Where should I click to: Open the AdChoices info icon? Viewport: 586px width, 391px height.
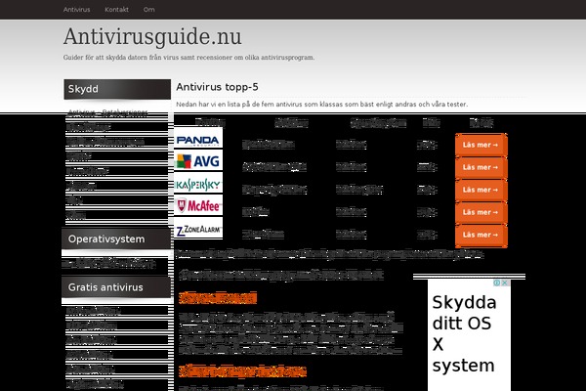[497, 282]
